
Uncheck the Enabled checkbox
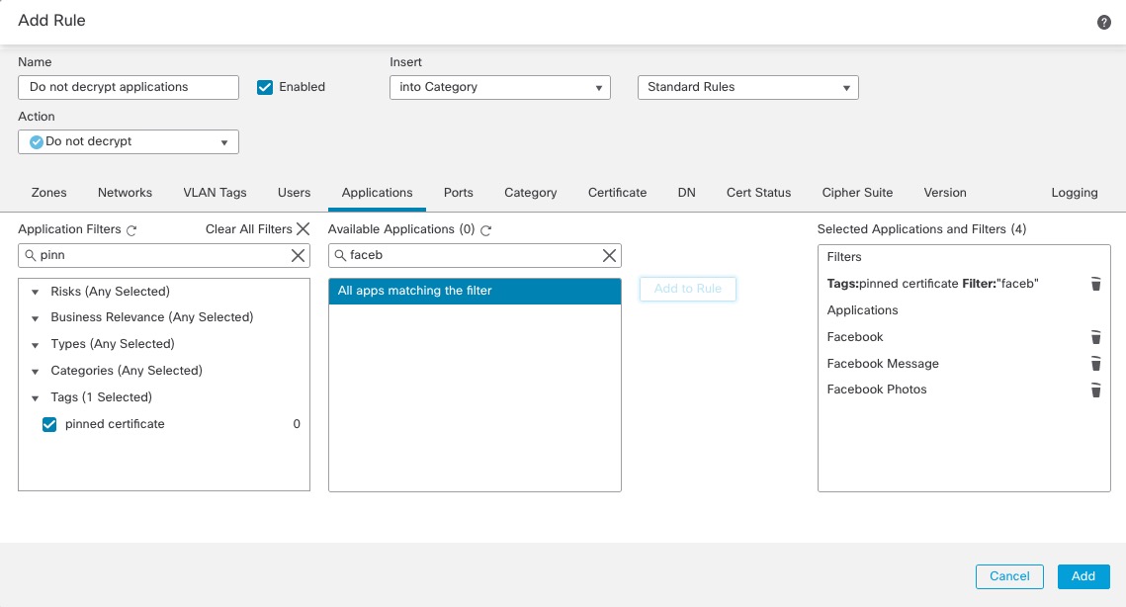[x=265, y=87]
